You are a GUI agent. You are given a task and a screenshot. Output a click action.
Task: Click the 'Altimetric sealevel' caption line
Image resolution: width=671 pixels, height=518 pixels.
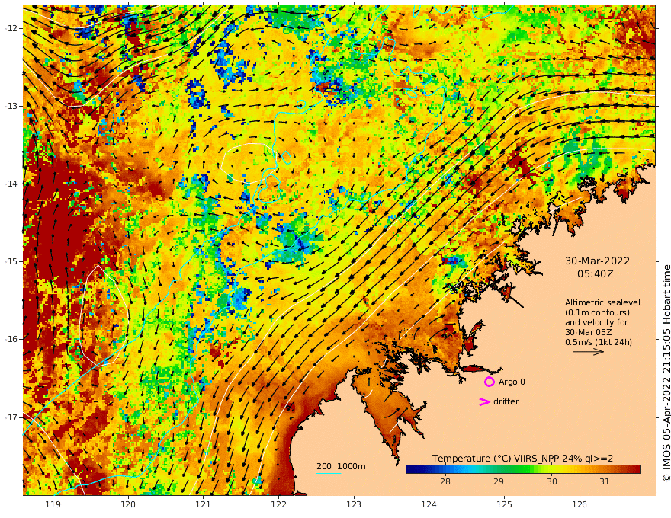pyautogui.click(x=602, y=302)
